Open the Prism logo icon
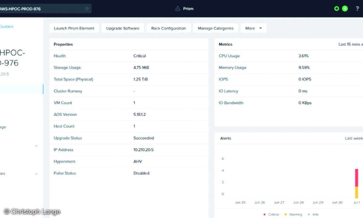The height and width of the screenshot is (218, 363). (x=178, y=8)
